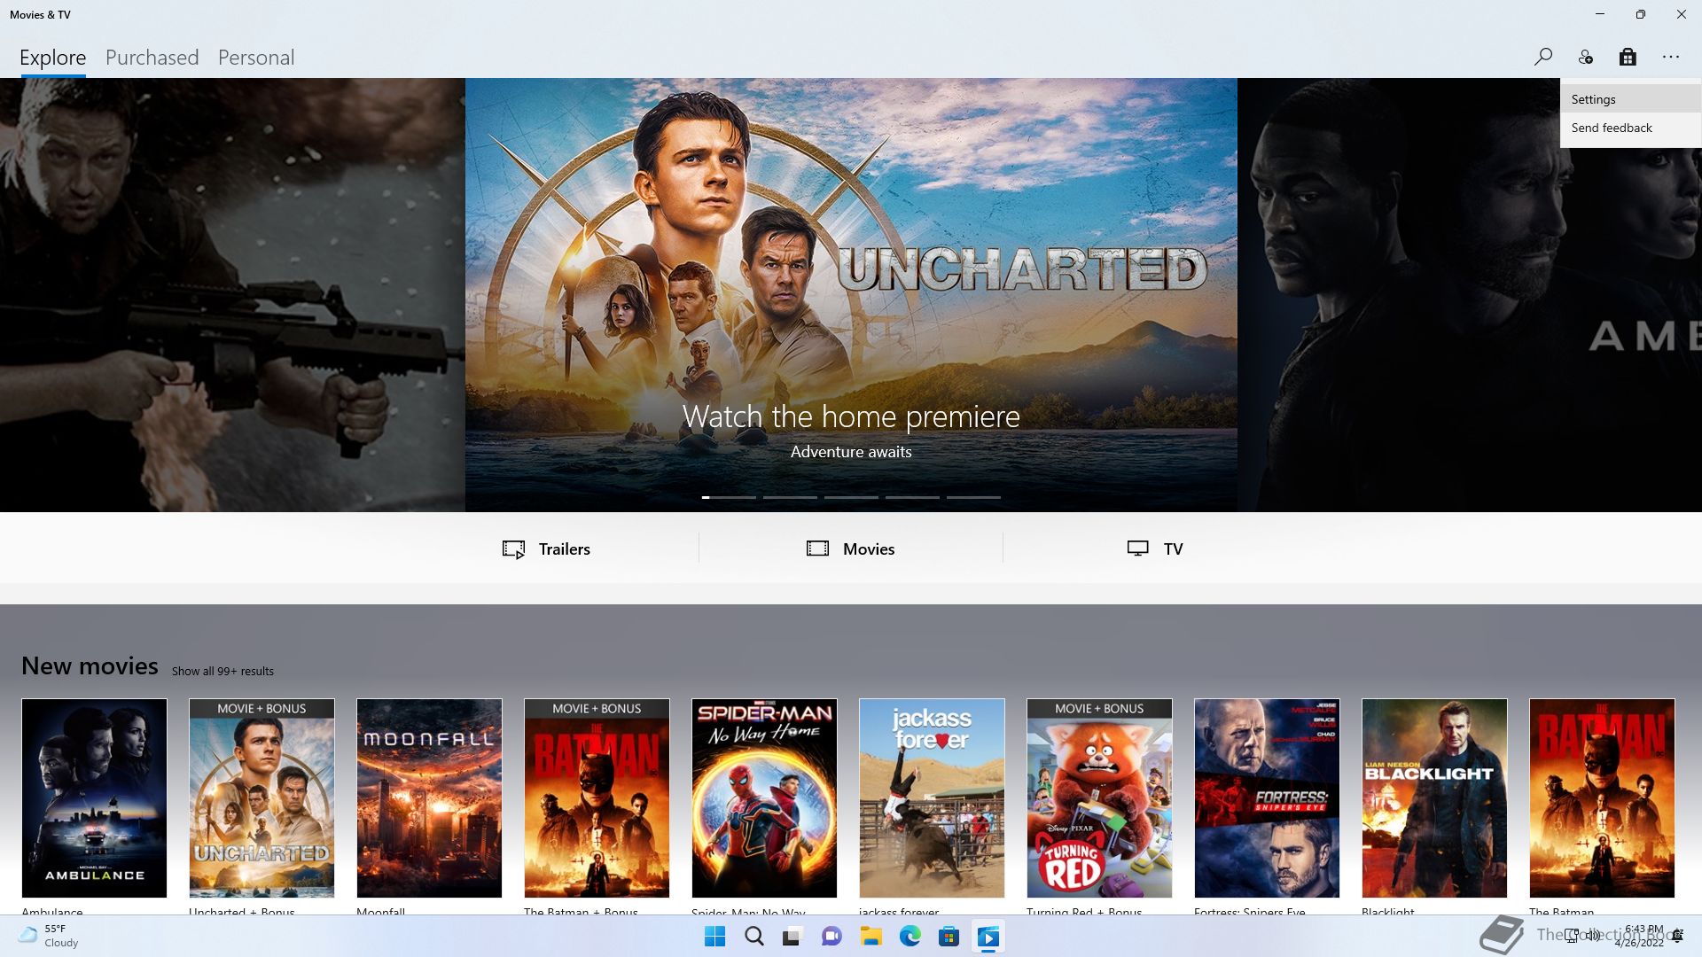
Task: Choose Settings from the dropdown menu
Action: click(1631, 99)
